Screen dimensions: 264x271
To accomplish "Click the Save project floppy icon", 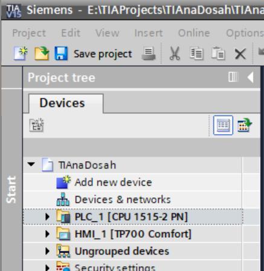I will (x=61, y=54).
